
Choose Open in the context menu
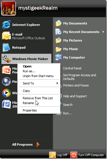coord(27,66)
